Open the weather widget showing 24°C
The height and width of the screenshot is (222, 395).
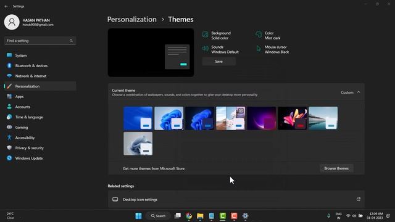coord(10,216)
